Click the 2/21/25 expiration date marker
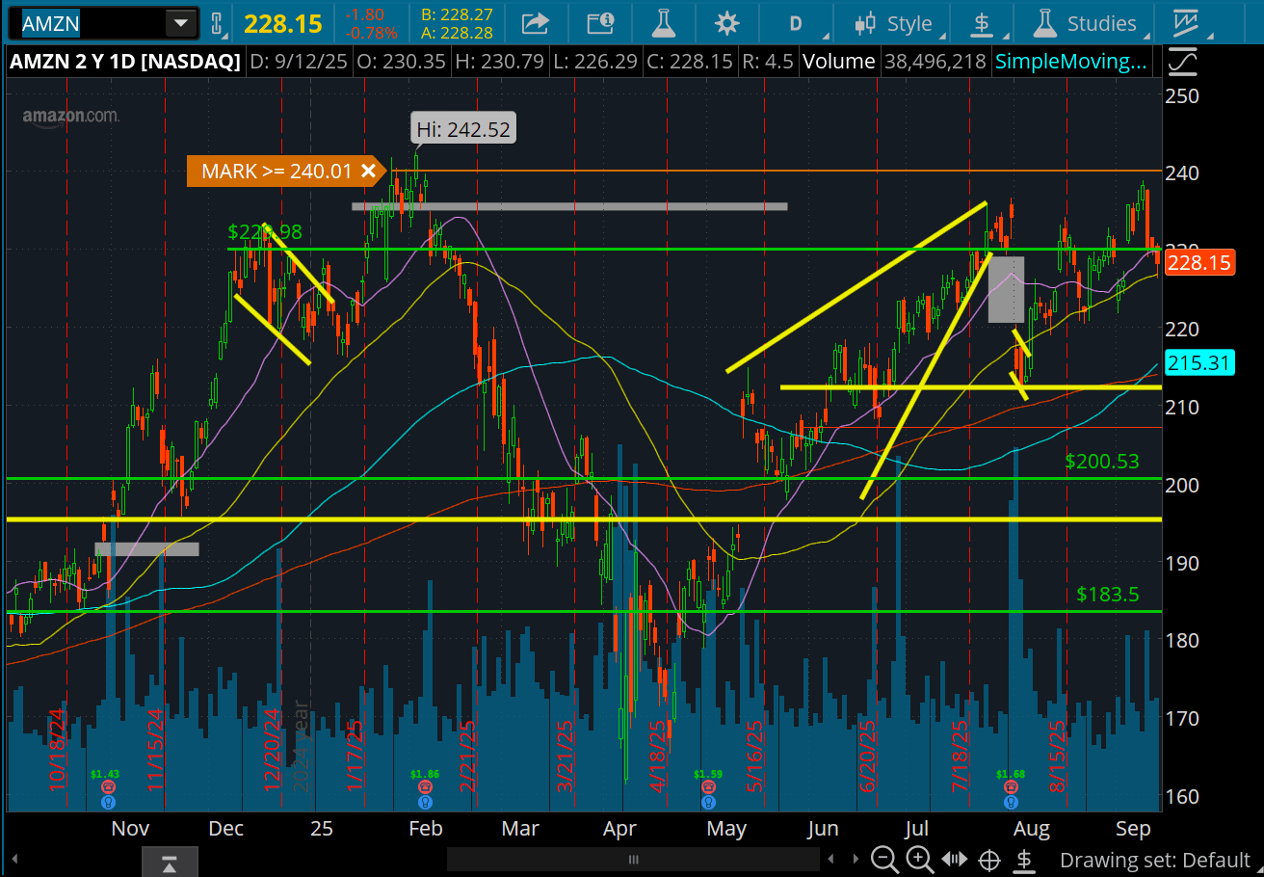This screenshot has height=877, width=1264. coord(468,757)
